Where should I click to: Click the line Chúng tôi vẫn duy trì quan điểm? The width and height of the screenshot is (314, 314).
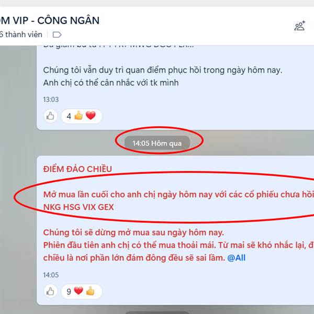click(x=163, y=70)
